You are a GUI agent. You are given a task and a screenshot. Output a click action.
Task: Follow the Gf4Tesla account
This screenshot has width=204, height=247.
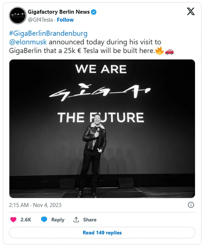[65, 20]
